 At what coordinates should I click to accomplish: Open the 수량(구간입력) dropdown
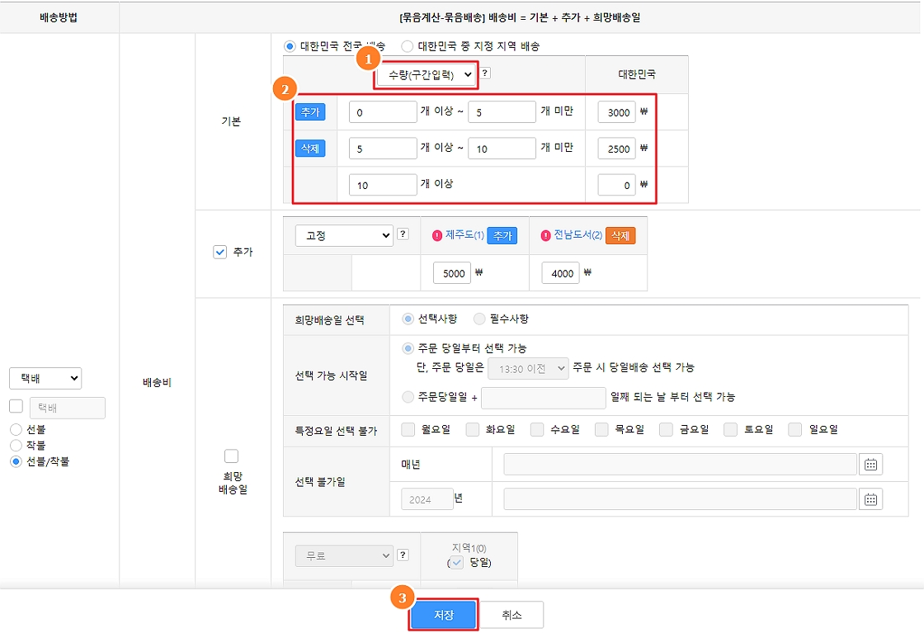pos(427,74)
